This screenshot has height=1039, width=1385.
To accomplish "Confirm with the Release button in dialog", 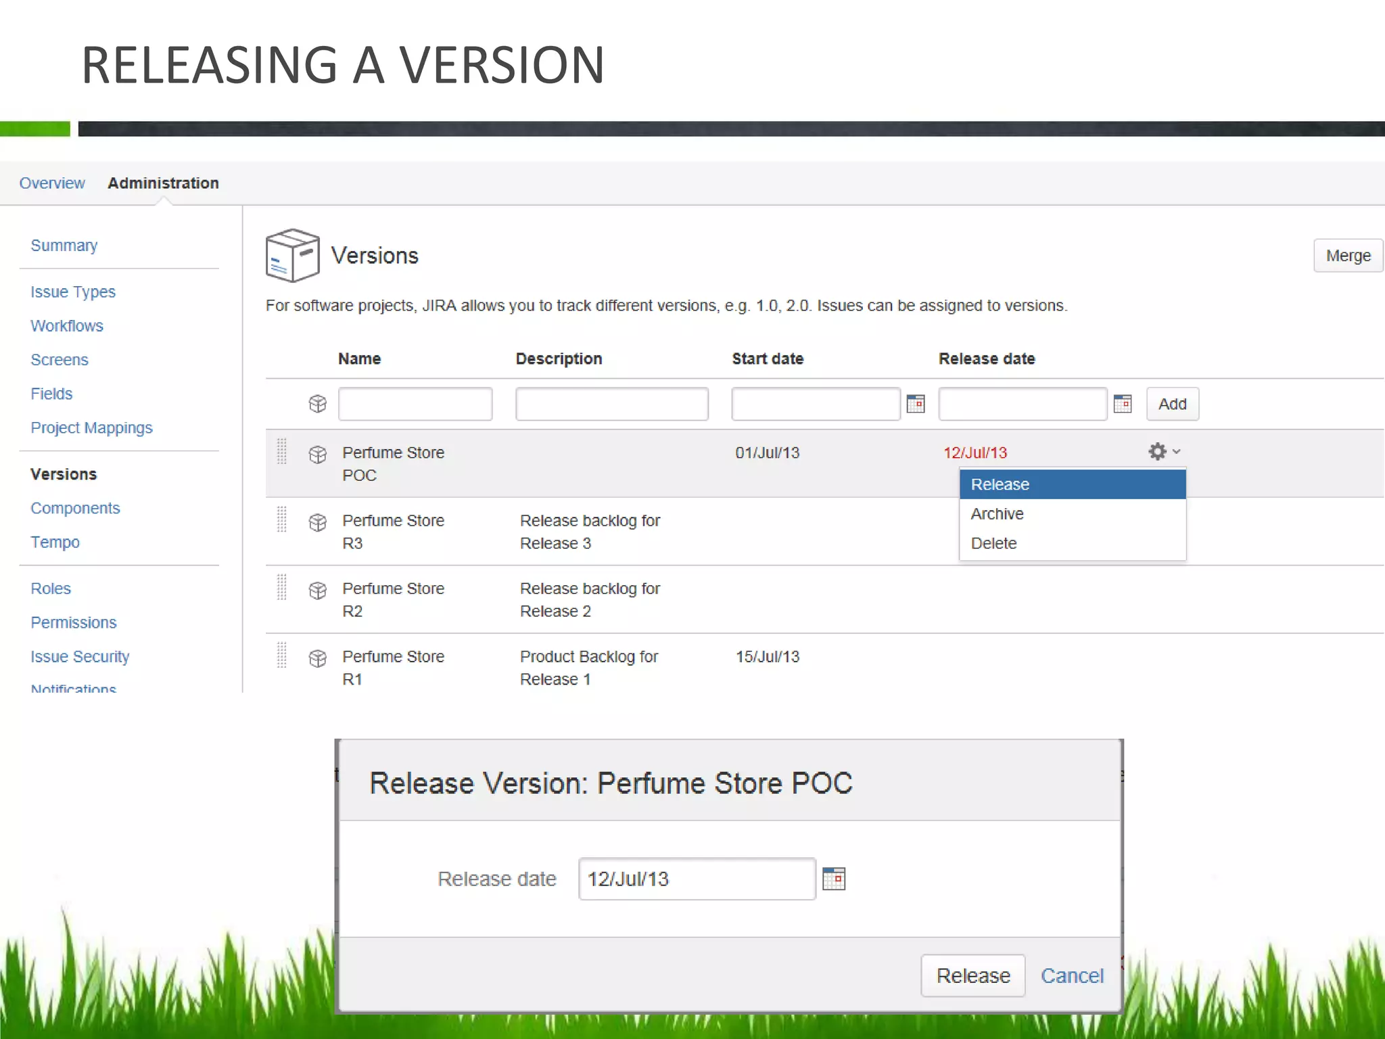I will click(x=973, y=975).
